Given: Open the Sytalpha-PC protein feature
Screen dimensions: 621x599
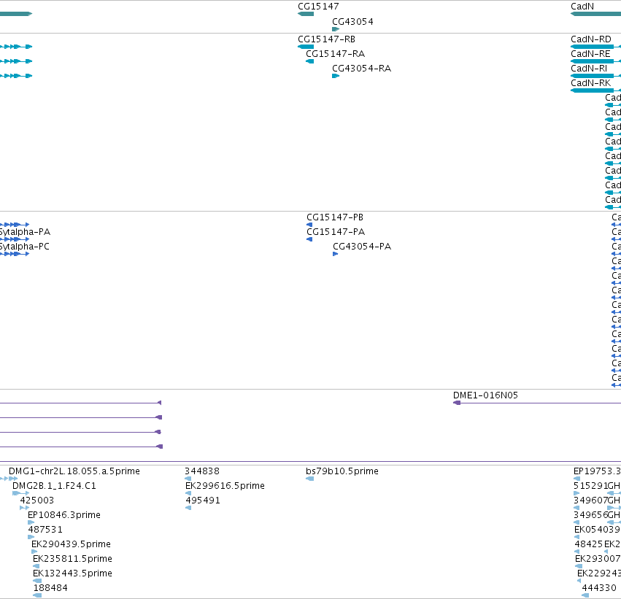Looking at the screenshot, I should [15, 254].
